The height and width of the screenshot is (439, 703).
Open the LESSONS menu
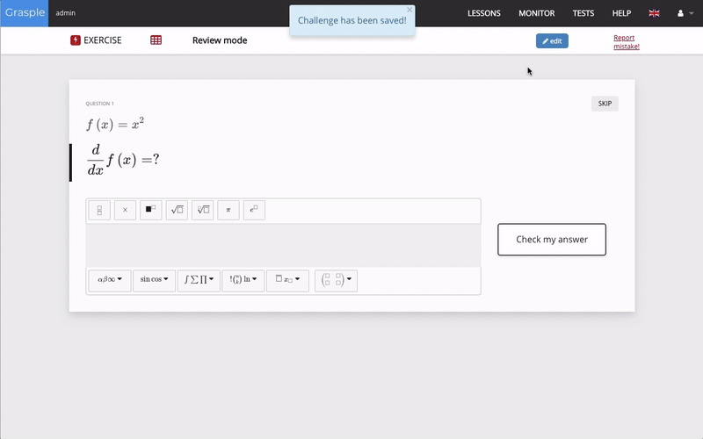click(x=484, y=13)
